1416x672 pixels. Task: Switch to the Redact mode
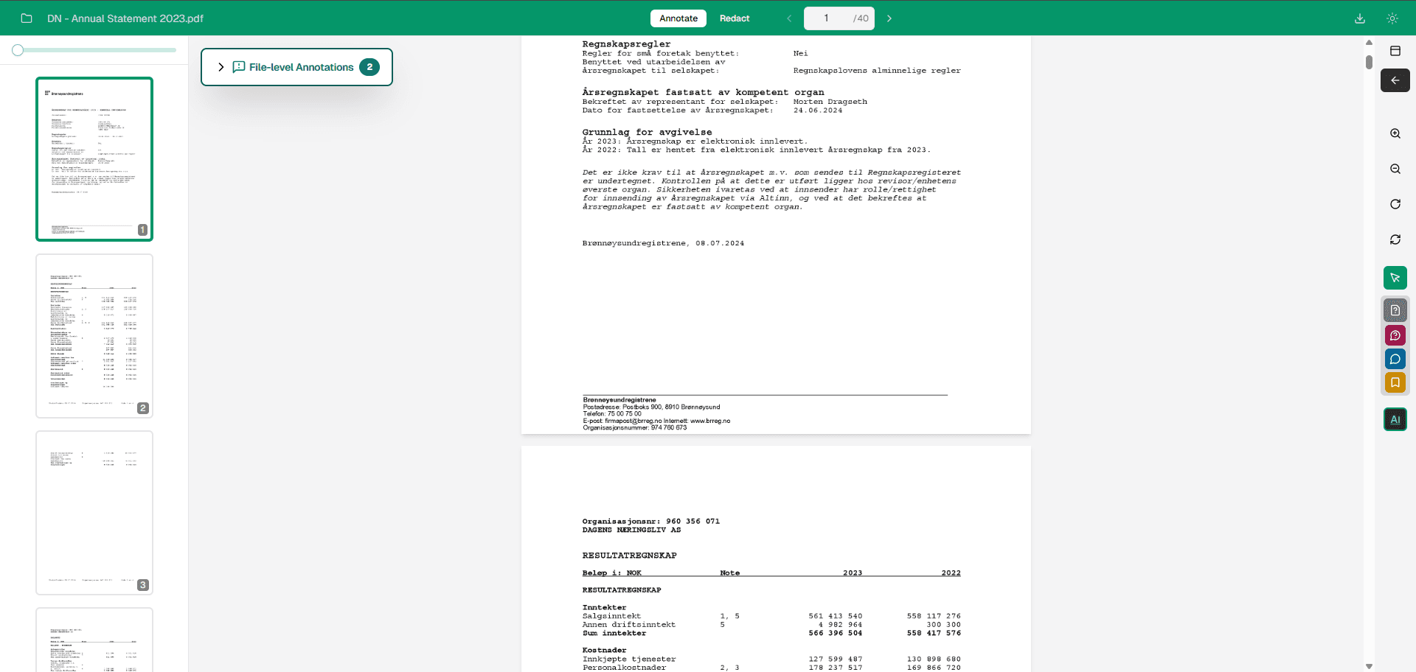click(734, 18)
